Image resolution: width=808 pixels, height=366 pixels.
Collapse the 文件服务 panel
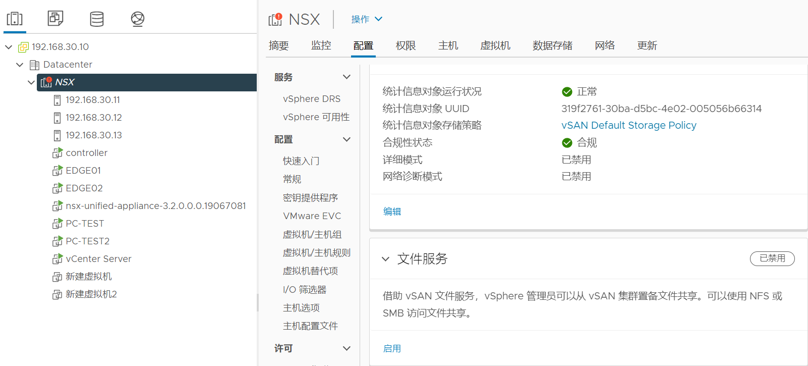pos(386,259)
